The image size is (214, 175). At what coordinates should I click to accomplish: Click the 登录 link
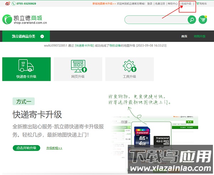point(150,4)
